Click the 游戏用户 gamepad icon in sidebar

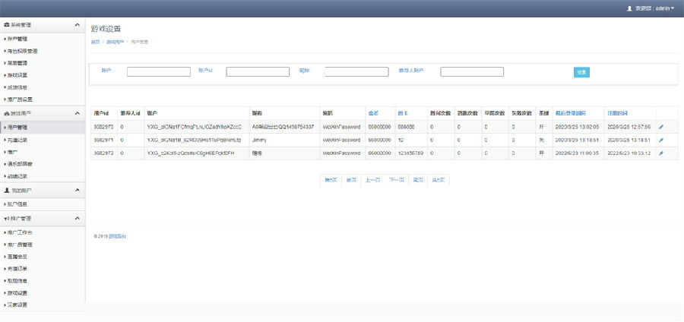[x=7, y=113]
